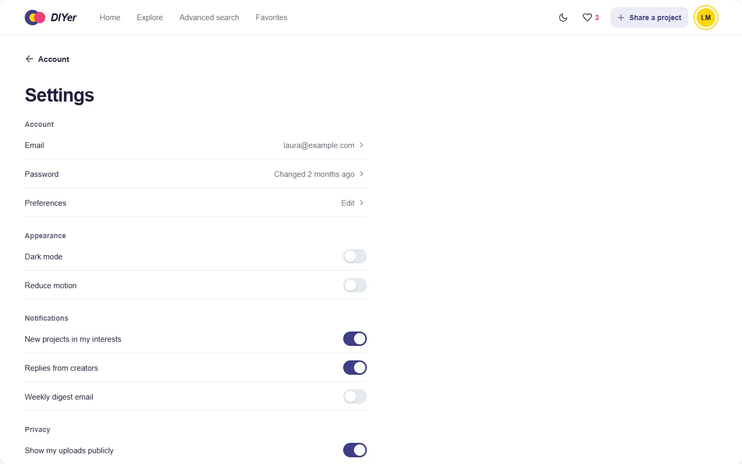This screenshot has width=742, height=464.
Task: Disable New projects in my interests notifications
Action: point(355,339)
